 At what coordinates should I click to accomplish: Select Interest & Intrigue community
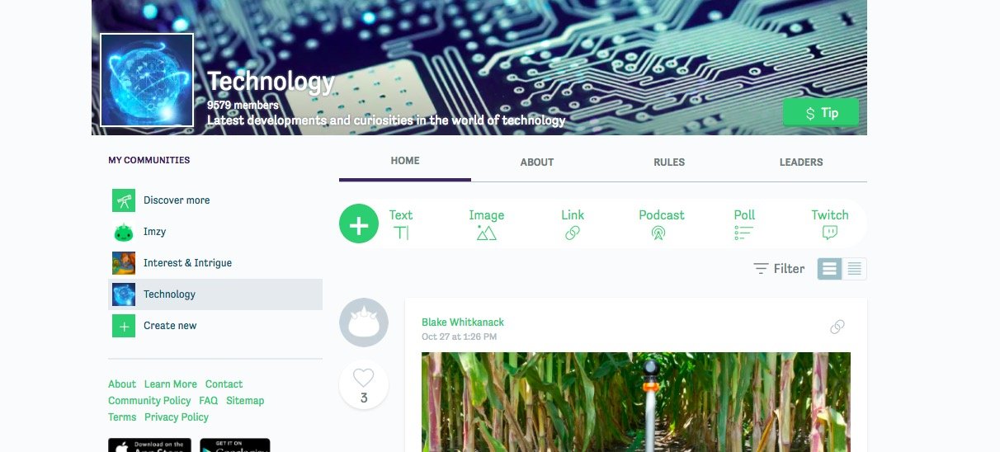click(x=215, y=263)
